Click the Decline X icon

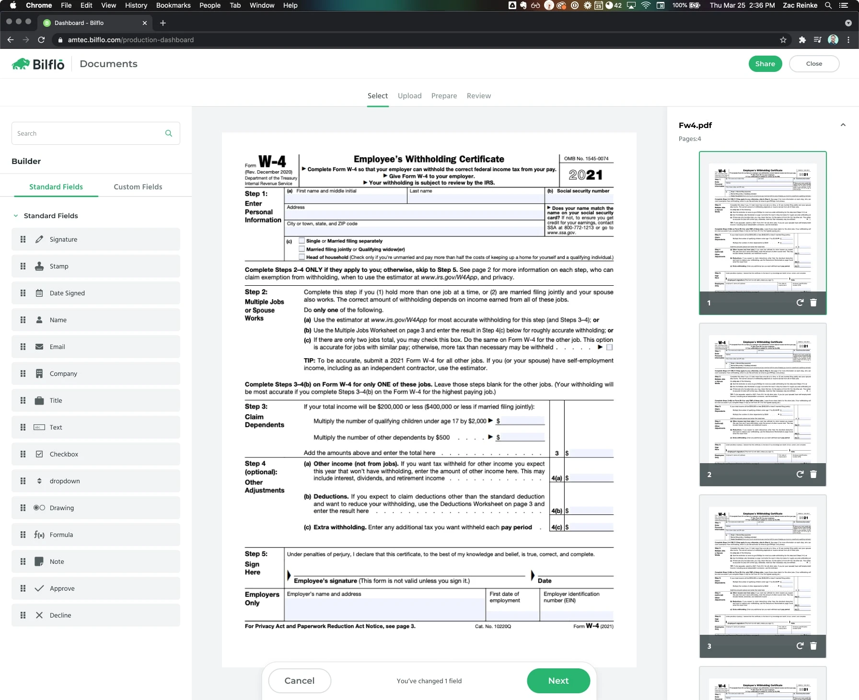tap(39, 615)
